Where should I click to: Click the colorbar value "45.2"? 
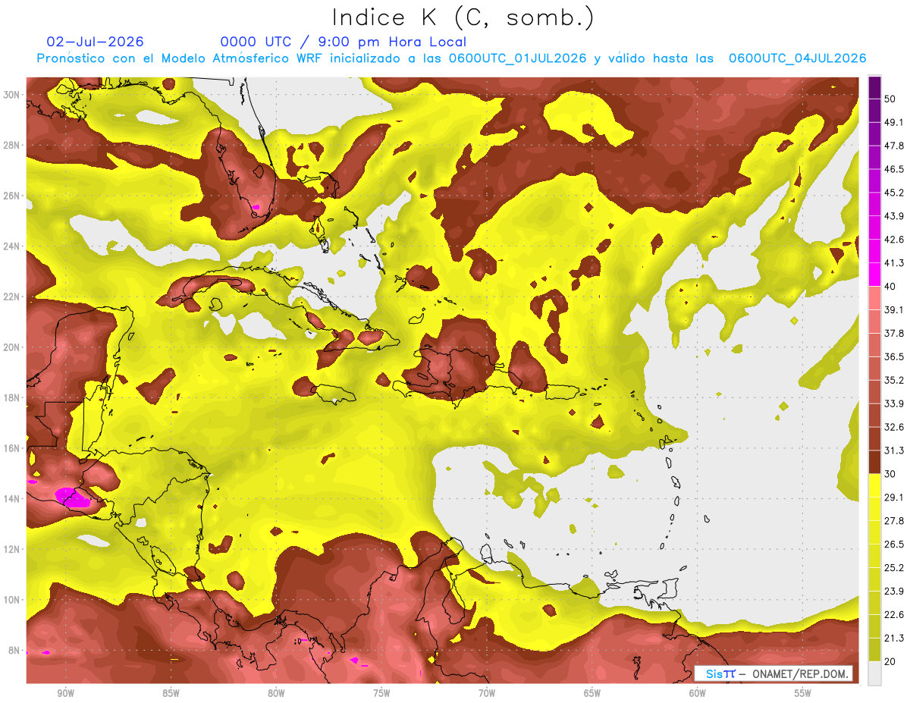(893, 193)
